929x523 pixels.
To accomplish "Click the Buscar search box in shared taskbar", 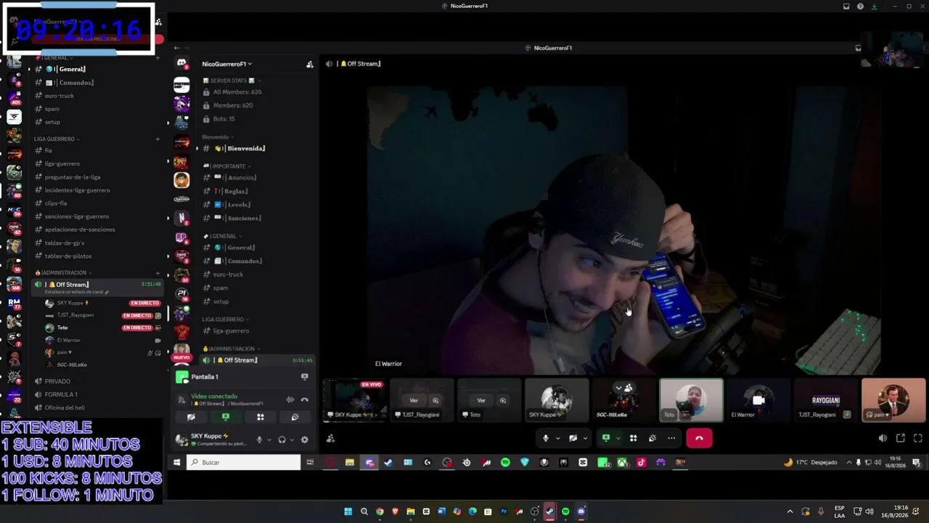I will click(243, 463).
